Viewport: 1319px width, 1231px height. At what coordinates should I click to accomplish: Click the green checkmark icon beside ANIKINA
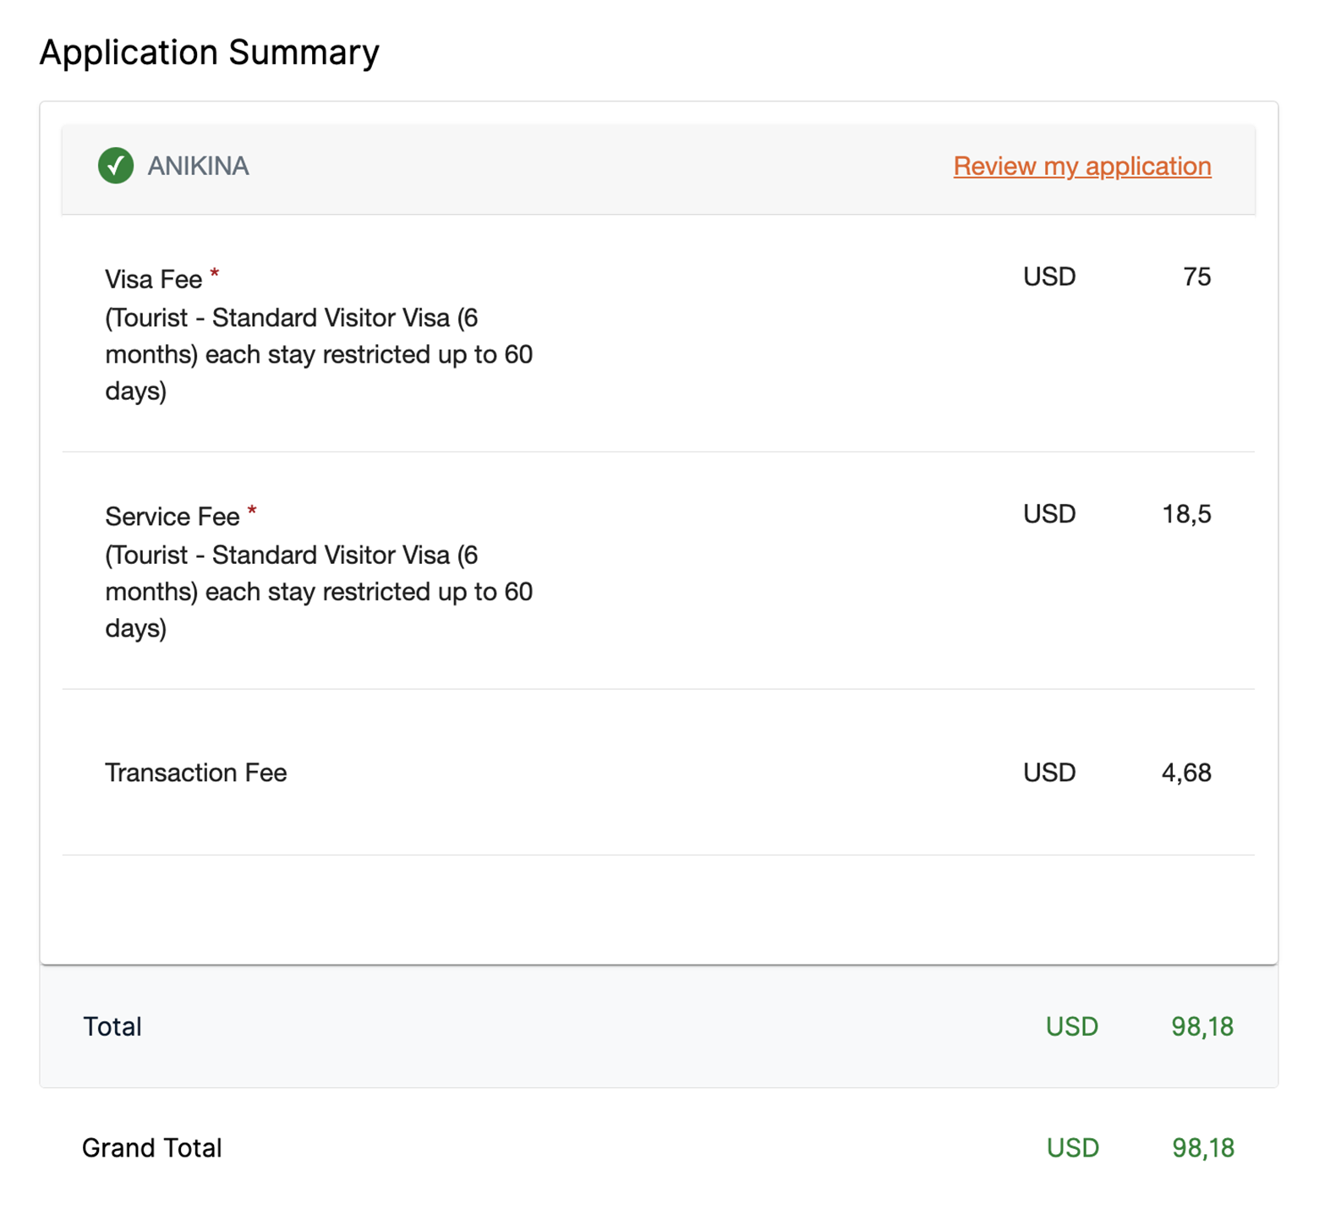[116, 166]
